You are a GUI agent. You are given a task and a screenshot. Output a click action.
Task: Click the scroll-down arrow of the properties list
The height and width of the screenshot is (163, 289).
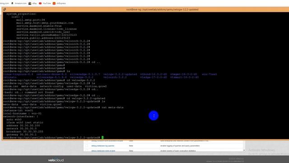(x=244, y=150)
